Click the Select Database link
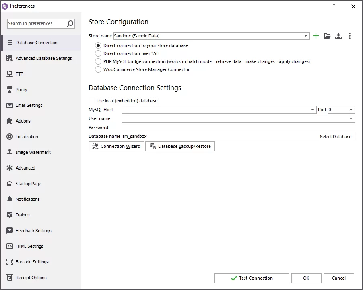The image size is (363, 290). pyautogui.click(x=336, y=136)
